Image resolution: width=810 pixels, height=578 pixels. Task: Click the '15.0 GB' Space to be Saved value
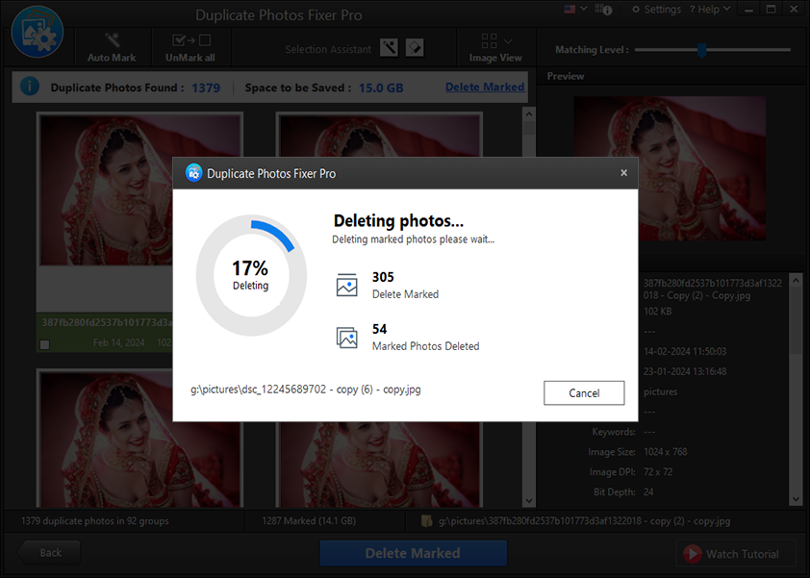pyautogui.click(x=381, y=88)
